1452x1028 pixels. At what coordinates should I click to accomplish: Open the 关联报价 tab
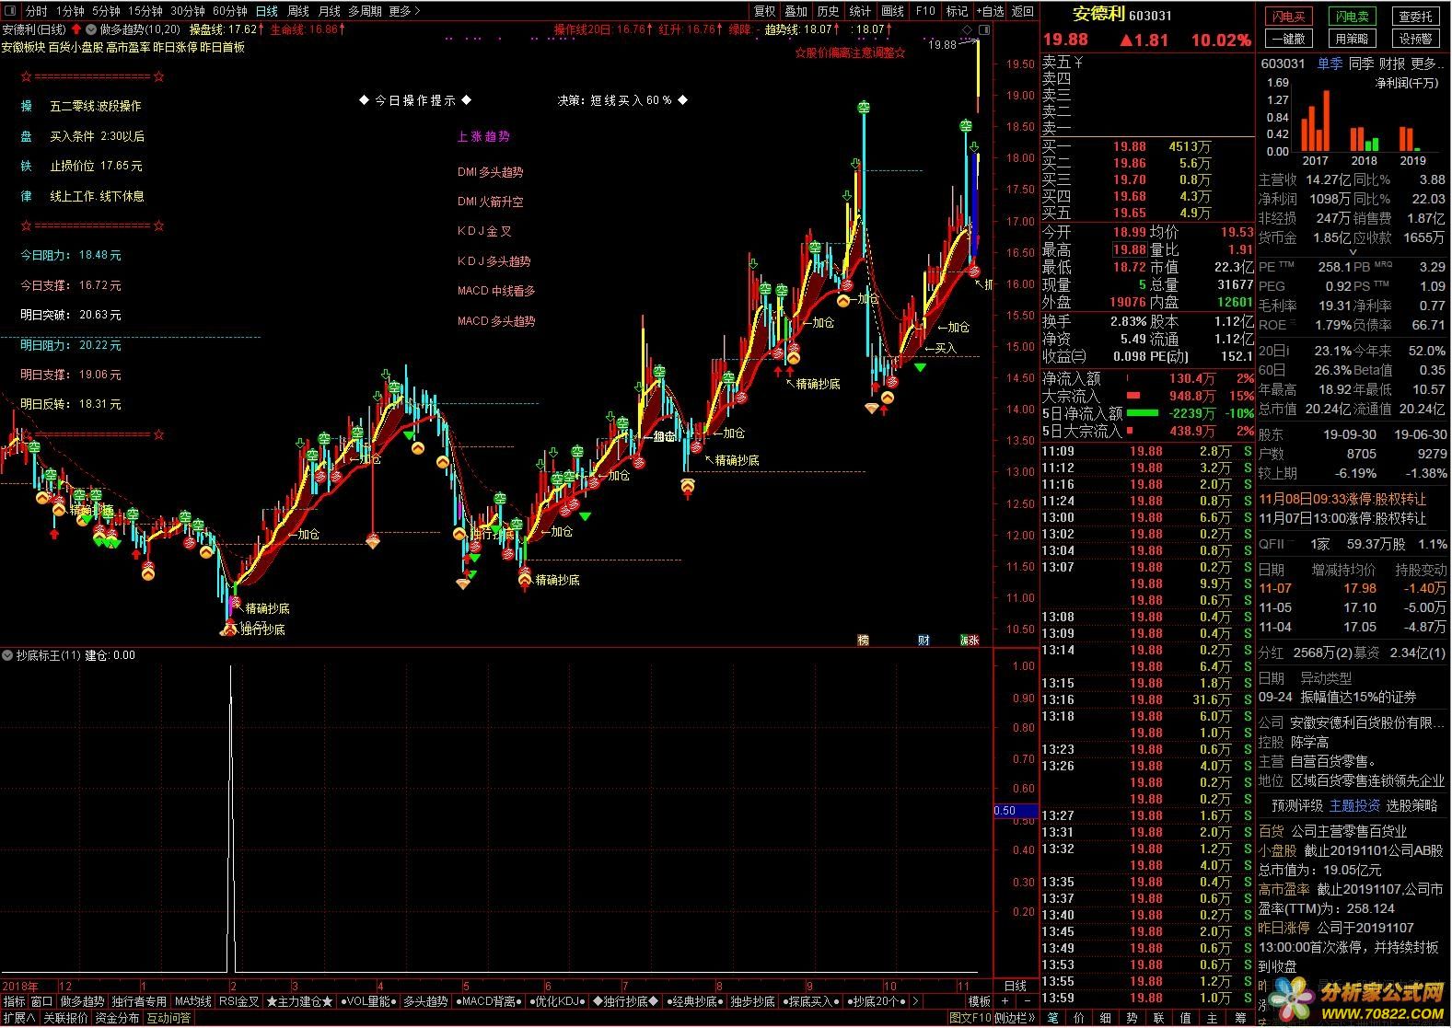pyautogui.click(x=65, y=1018)
